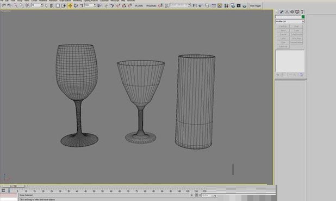Activate the highlighted Select and Move tool
Screen dimensions: 336x201
[x=70, y=5]
